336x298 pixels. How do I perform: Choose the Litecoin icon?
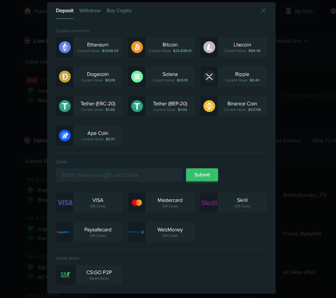209,47
